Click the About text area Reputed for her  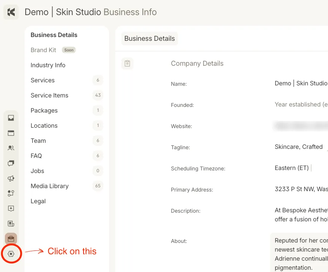point(299,252)
